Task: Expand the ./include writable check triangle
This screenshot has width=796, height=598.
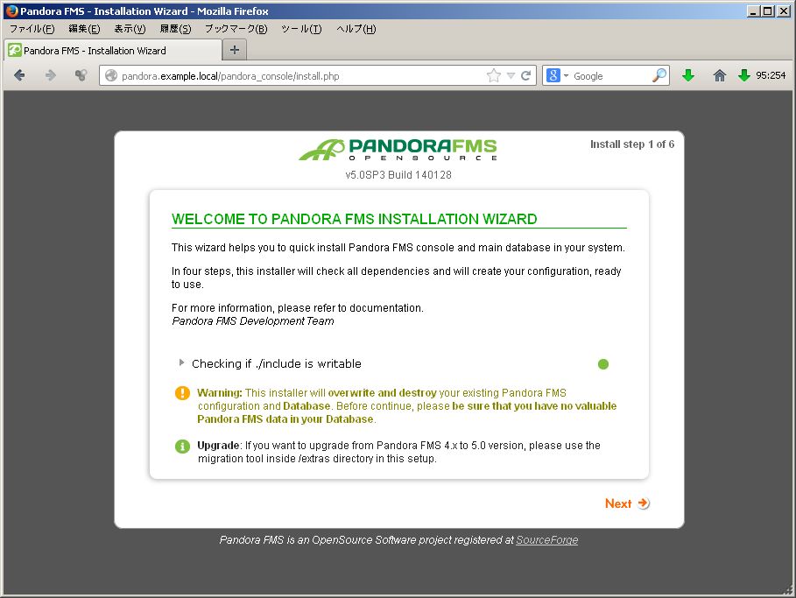Action: (x=181, y=362)
